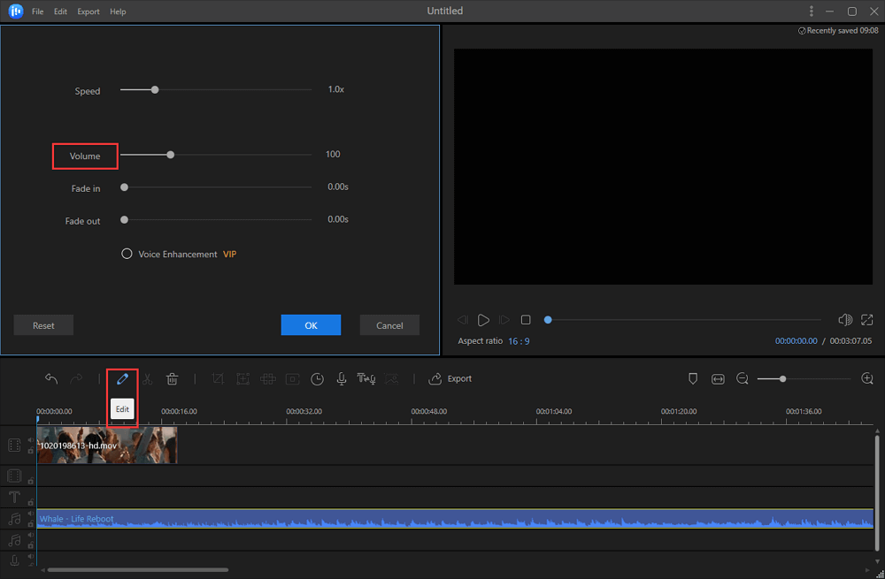Select the Whale - Life Reboot audio clip
Viewport: 885px width, 579px height.
click(442, 519)
